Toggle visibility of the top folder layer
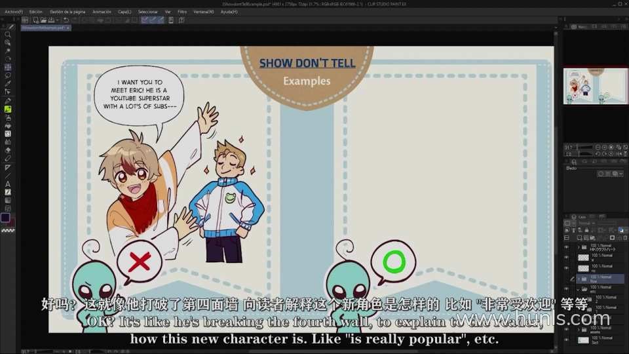Screen dimensions: 629x354 pos(567,247)
